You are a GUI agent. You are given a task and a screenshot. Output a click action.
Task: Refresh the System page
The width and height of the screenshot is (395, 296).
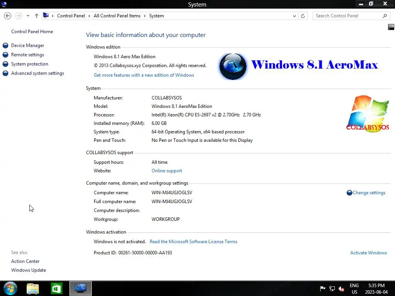point(303,16)
